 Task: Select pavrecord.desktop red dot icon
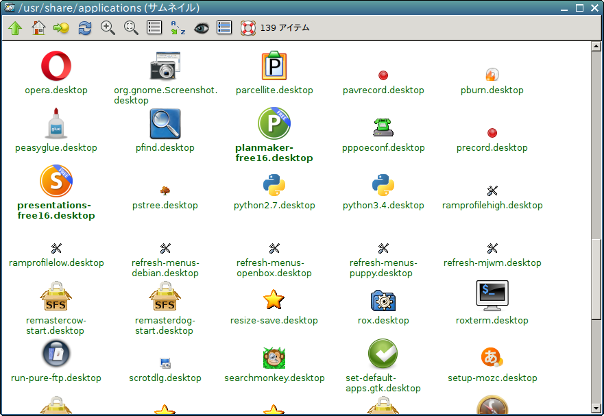pyautogui.click(x=383, y=75)
